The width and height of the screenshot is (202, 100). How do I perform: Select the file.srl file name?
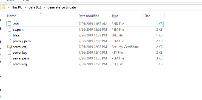click(17, 35)
